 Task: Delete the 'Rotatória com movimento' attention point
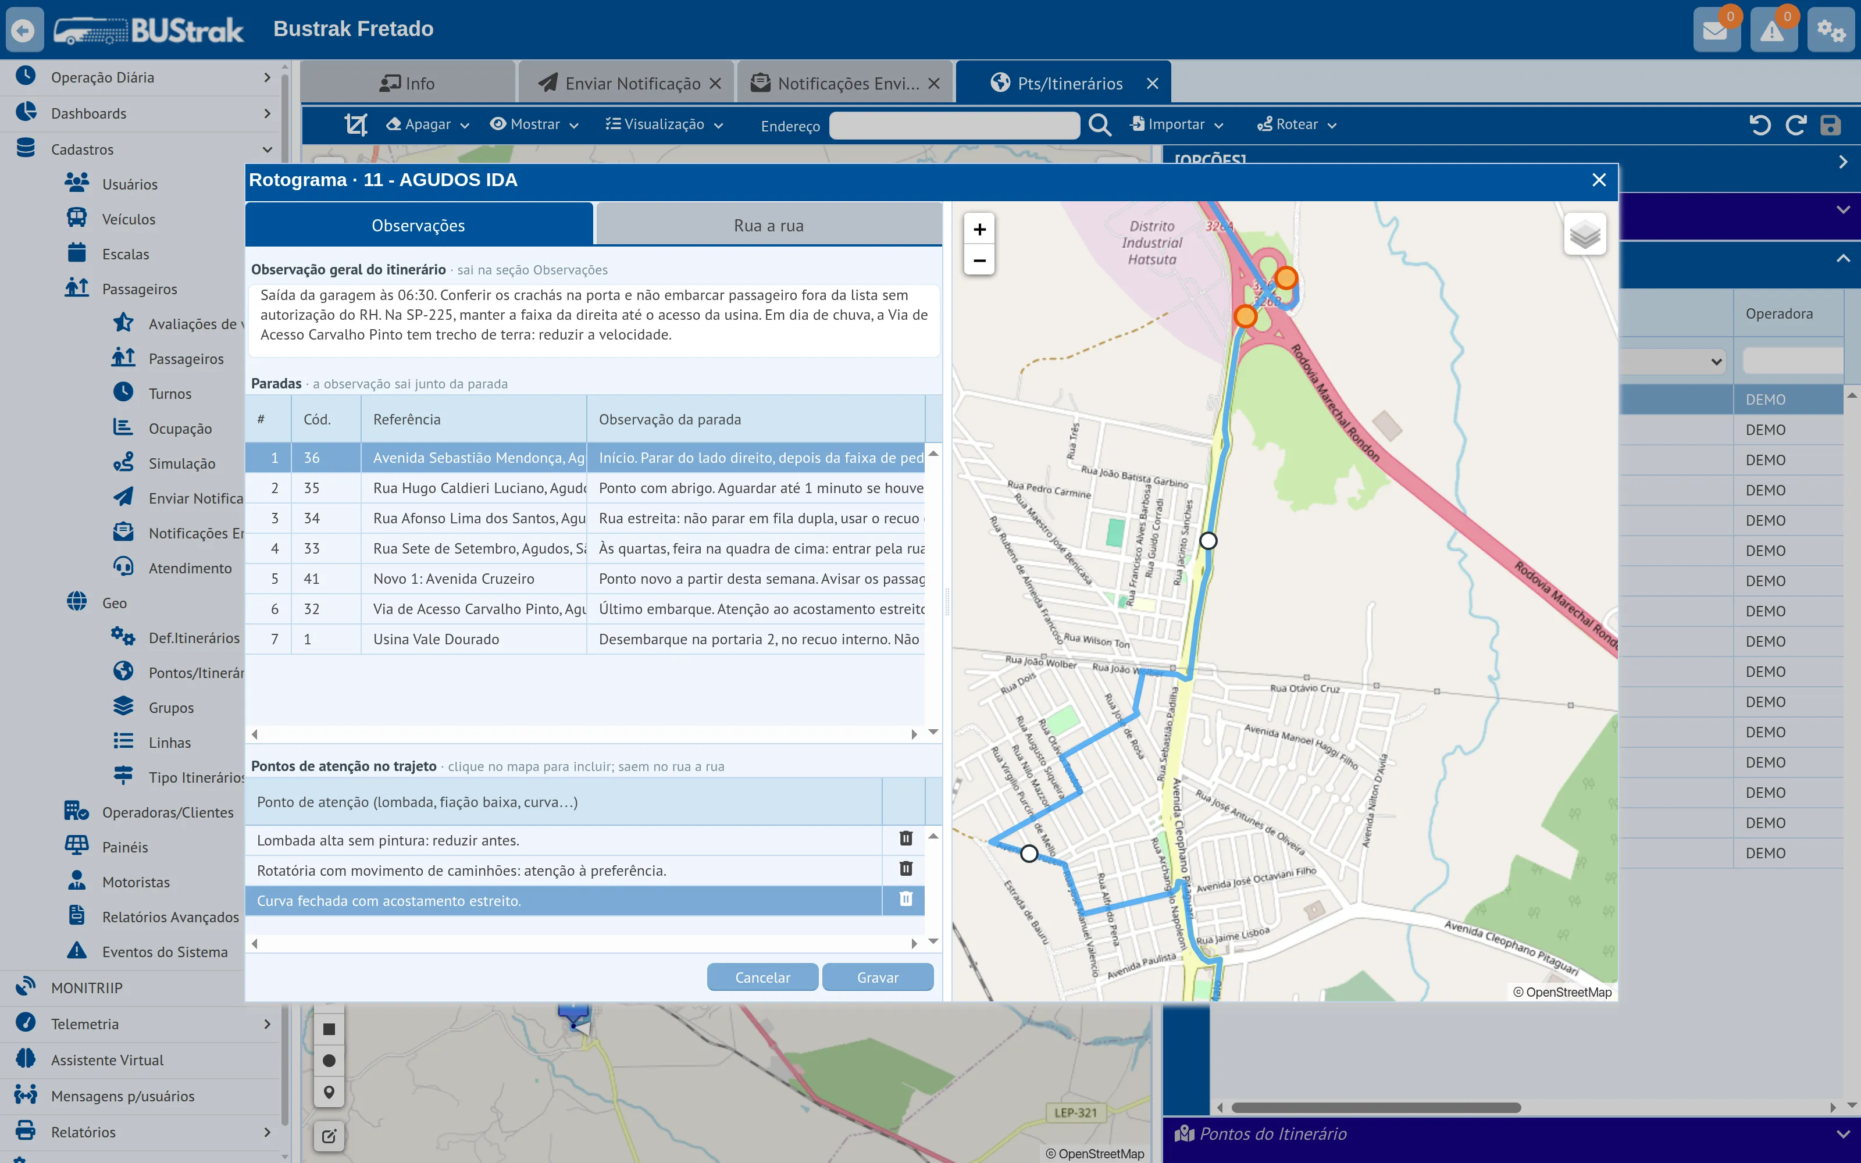tap(906, 868)
